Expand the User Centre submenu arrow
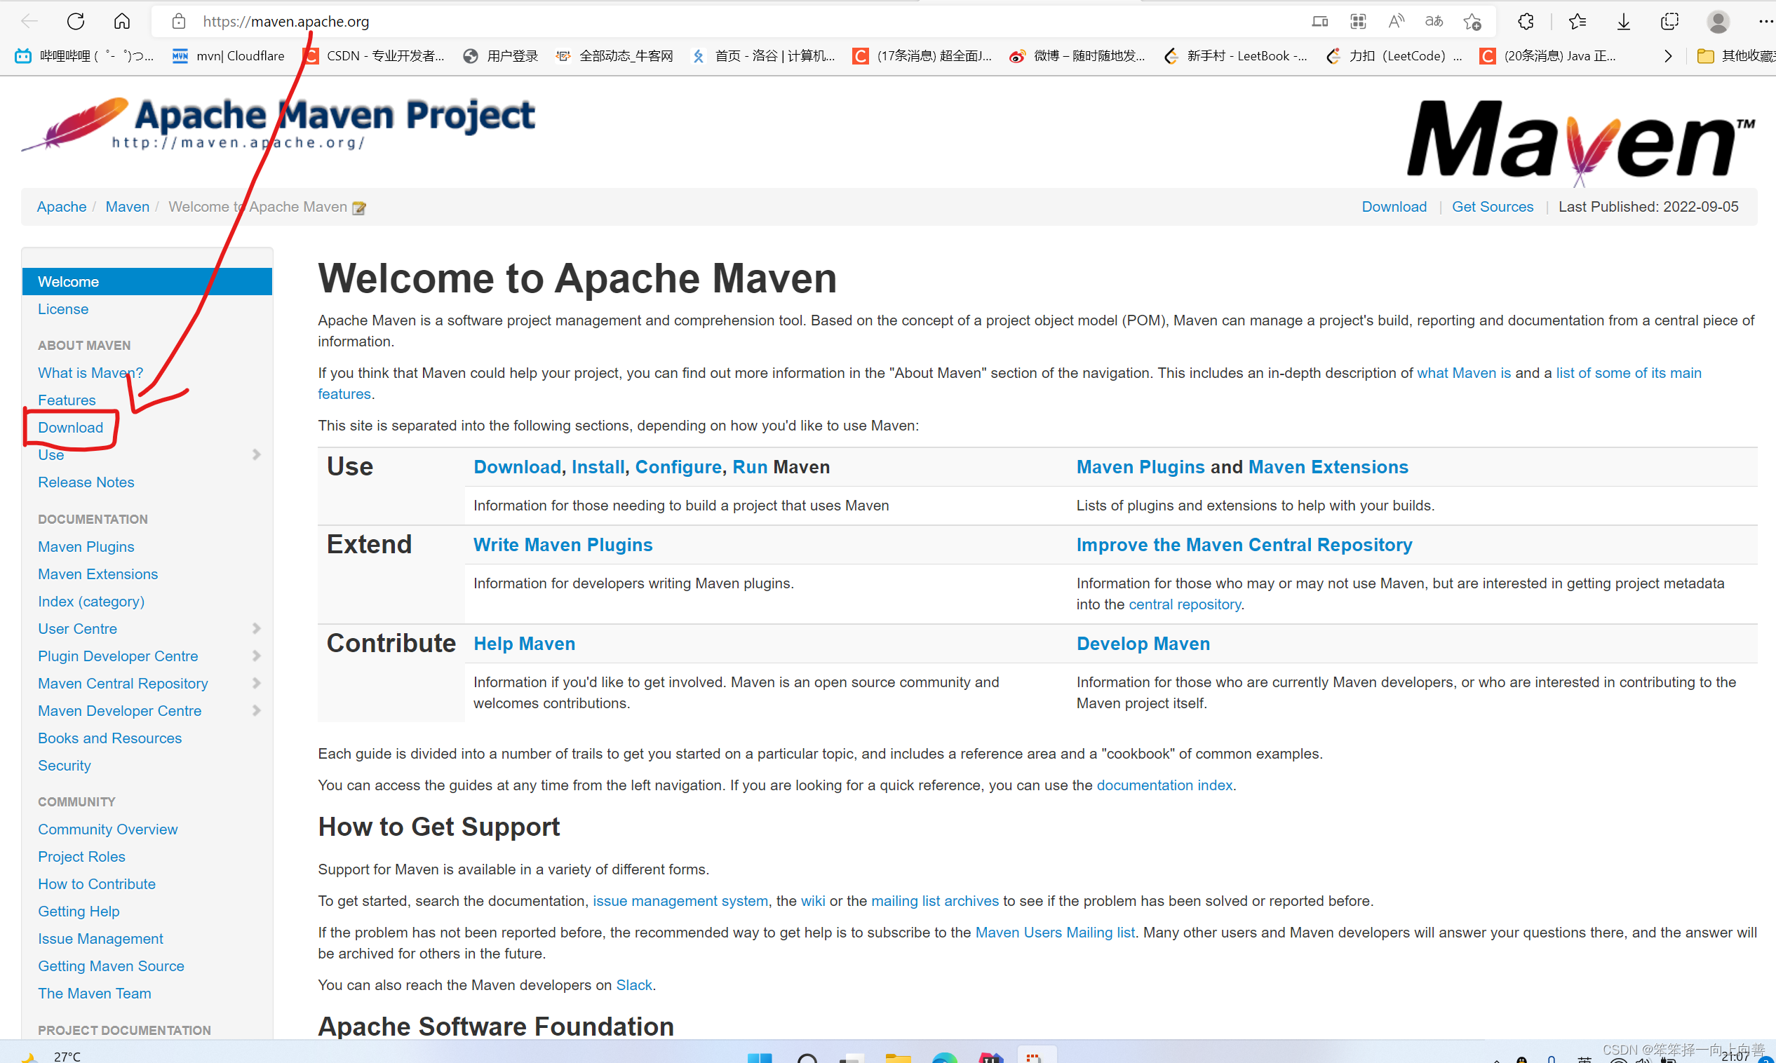 257,628
